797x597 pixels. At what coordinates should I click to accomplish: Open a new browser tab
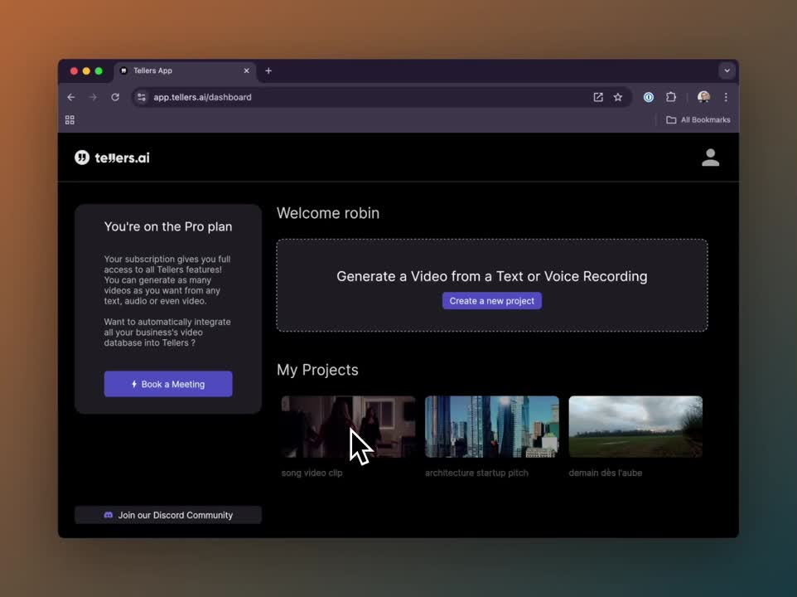[268, 70]
